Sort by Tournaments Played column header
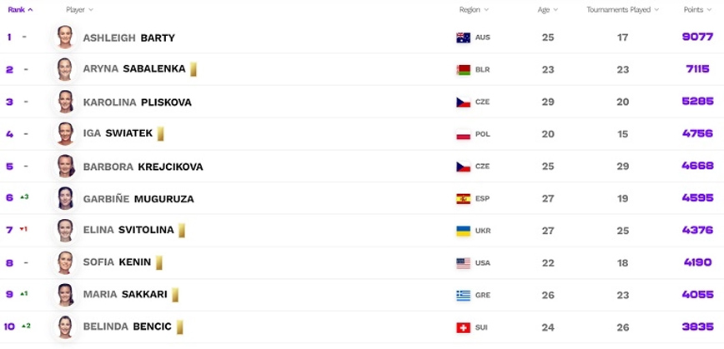 pyautogui.click(x=622, y=10)
